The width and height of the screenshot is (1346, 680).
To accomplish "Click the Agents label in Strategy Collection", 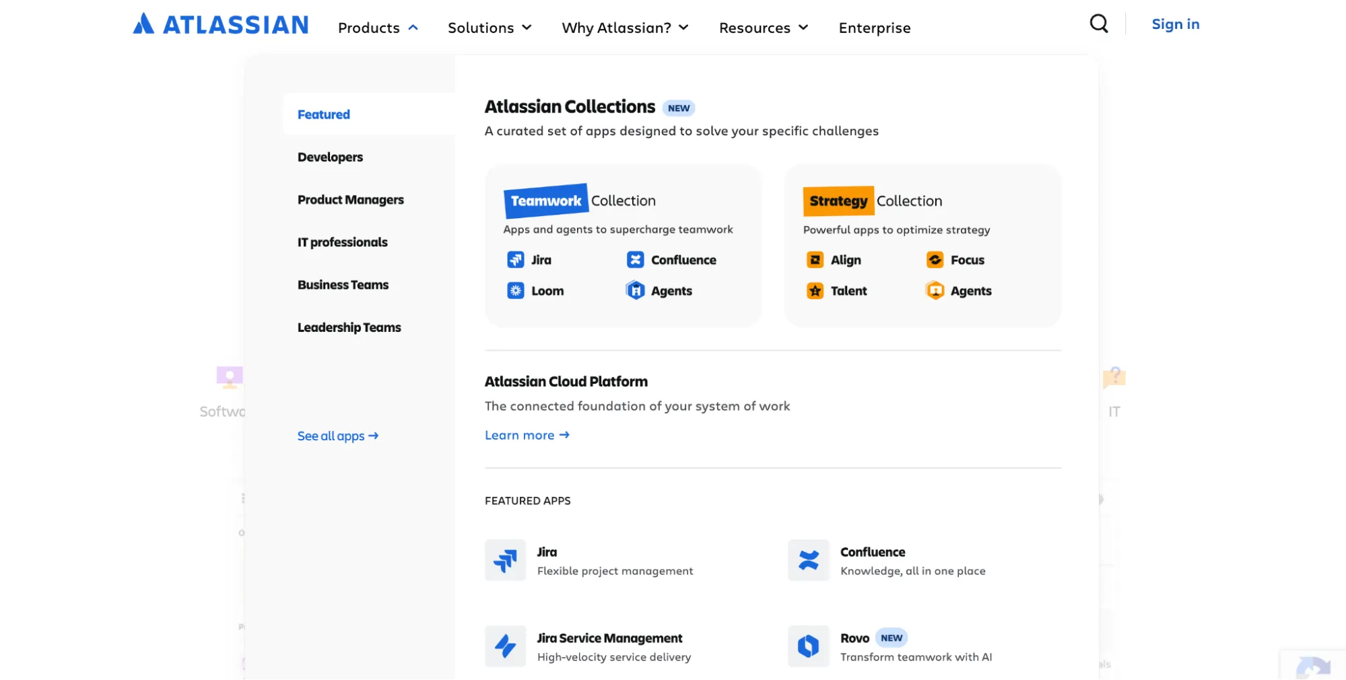I will (x=971, y=291).
